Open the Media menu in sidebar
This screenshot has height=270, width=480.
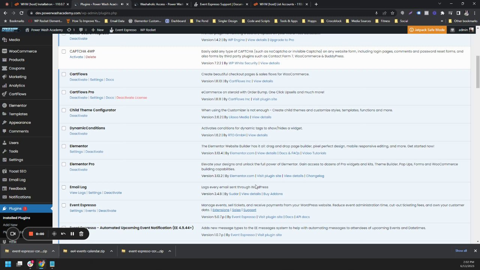(x=14, y=40)
